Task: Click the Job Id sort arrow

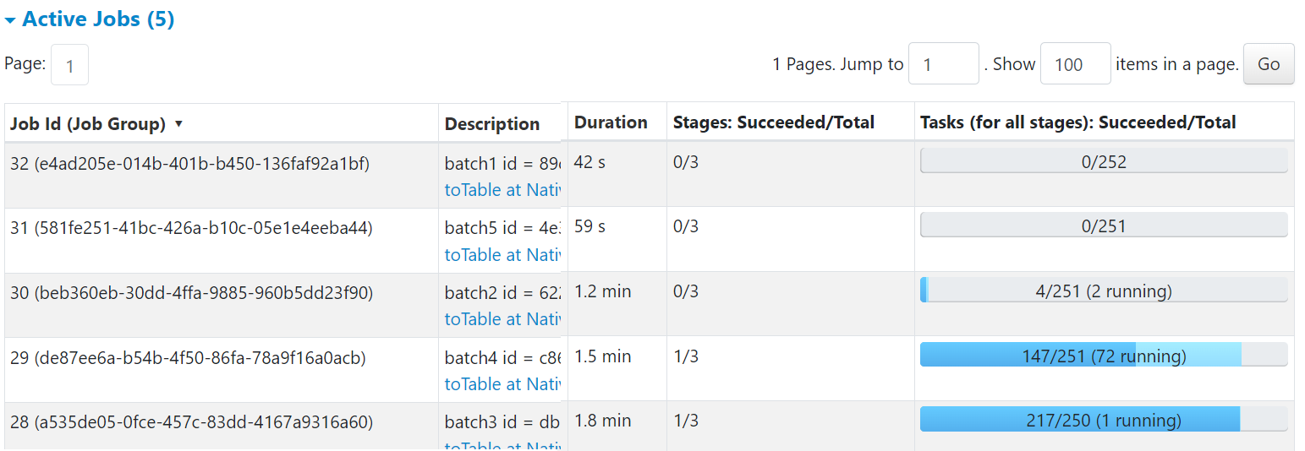Action: pos(178,124)
